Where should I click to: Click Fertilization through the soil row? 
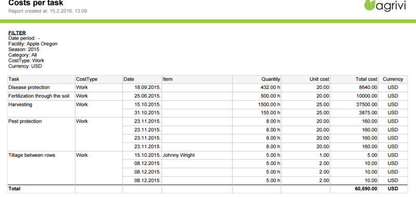pyautogui.click(x=207, y=96)
